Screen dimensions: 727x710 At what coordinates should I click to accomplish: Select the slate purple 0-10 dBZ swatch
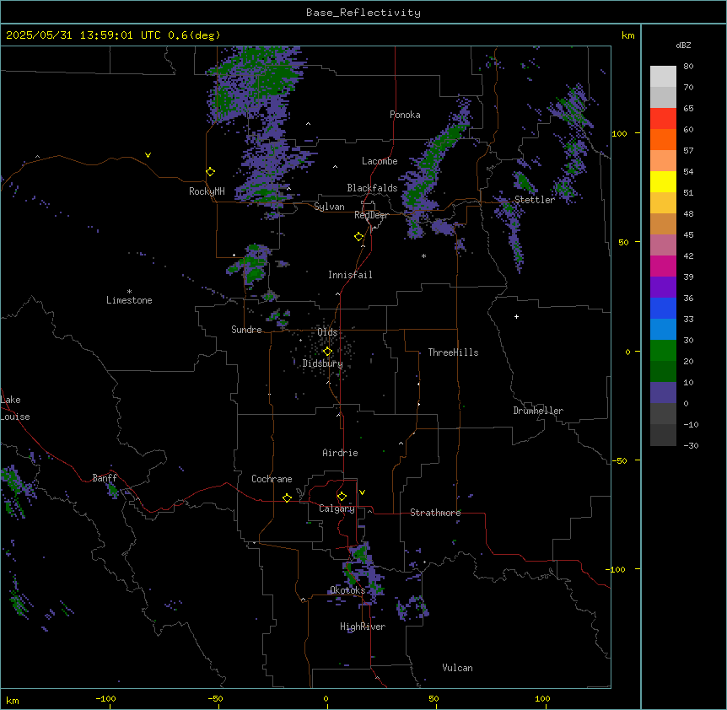(x=663, y=393)
